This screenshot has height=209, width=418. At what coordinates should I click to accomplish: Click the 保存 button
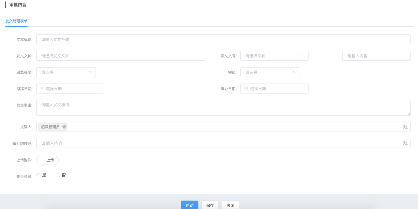[x=210, y=205]
